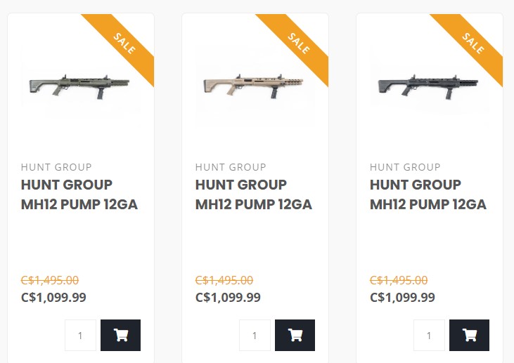This screenshot has height=363, width=514.
Task: Click the SALE ribbon on the tan shotgun
Action: (x=300, y=44)
